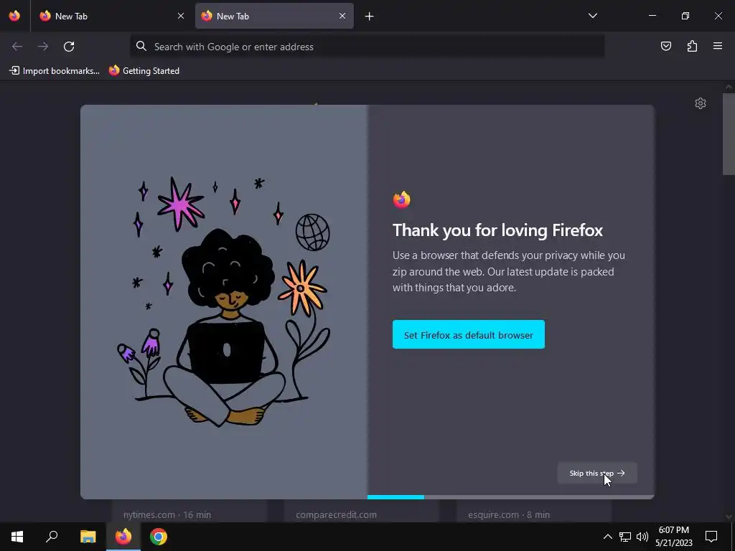735x551 pixels.
Task: Show hidden system tray icons
Action: click(607, 537)
